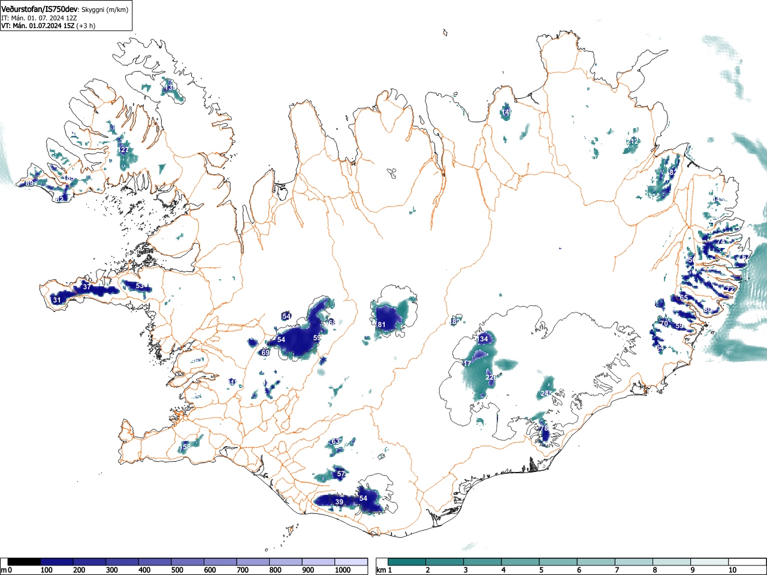
Task: Click the '72' value in the East Fjords
Action: tap(729, 289)
